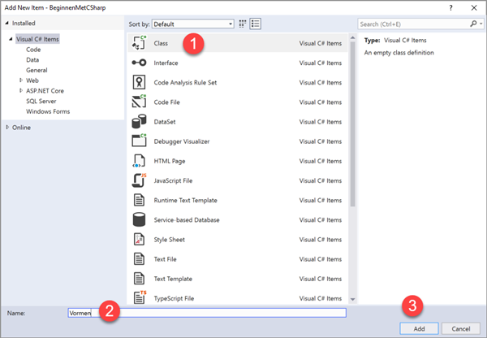Collapse the Visual C# Items node
The width and height of the screenshot is (487, 338).
click(x=11, y=39)
